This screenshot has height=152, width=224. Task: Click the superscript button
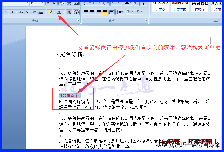point(34,12)
